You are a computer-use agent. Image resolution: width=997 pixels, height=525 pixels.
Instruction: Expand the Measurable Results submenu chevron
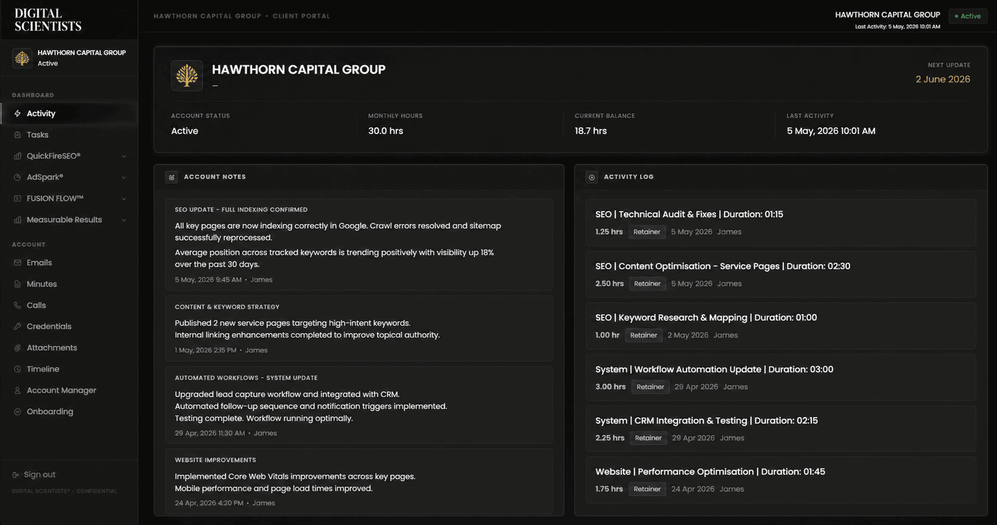pos(123,220)
